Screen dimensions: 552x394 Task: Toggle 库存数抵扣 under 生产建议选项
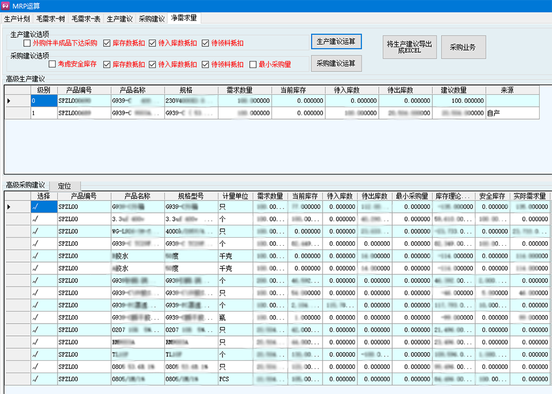click(x=107, y=43)
